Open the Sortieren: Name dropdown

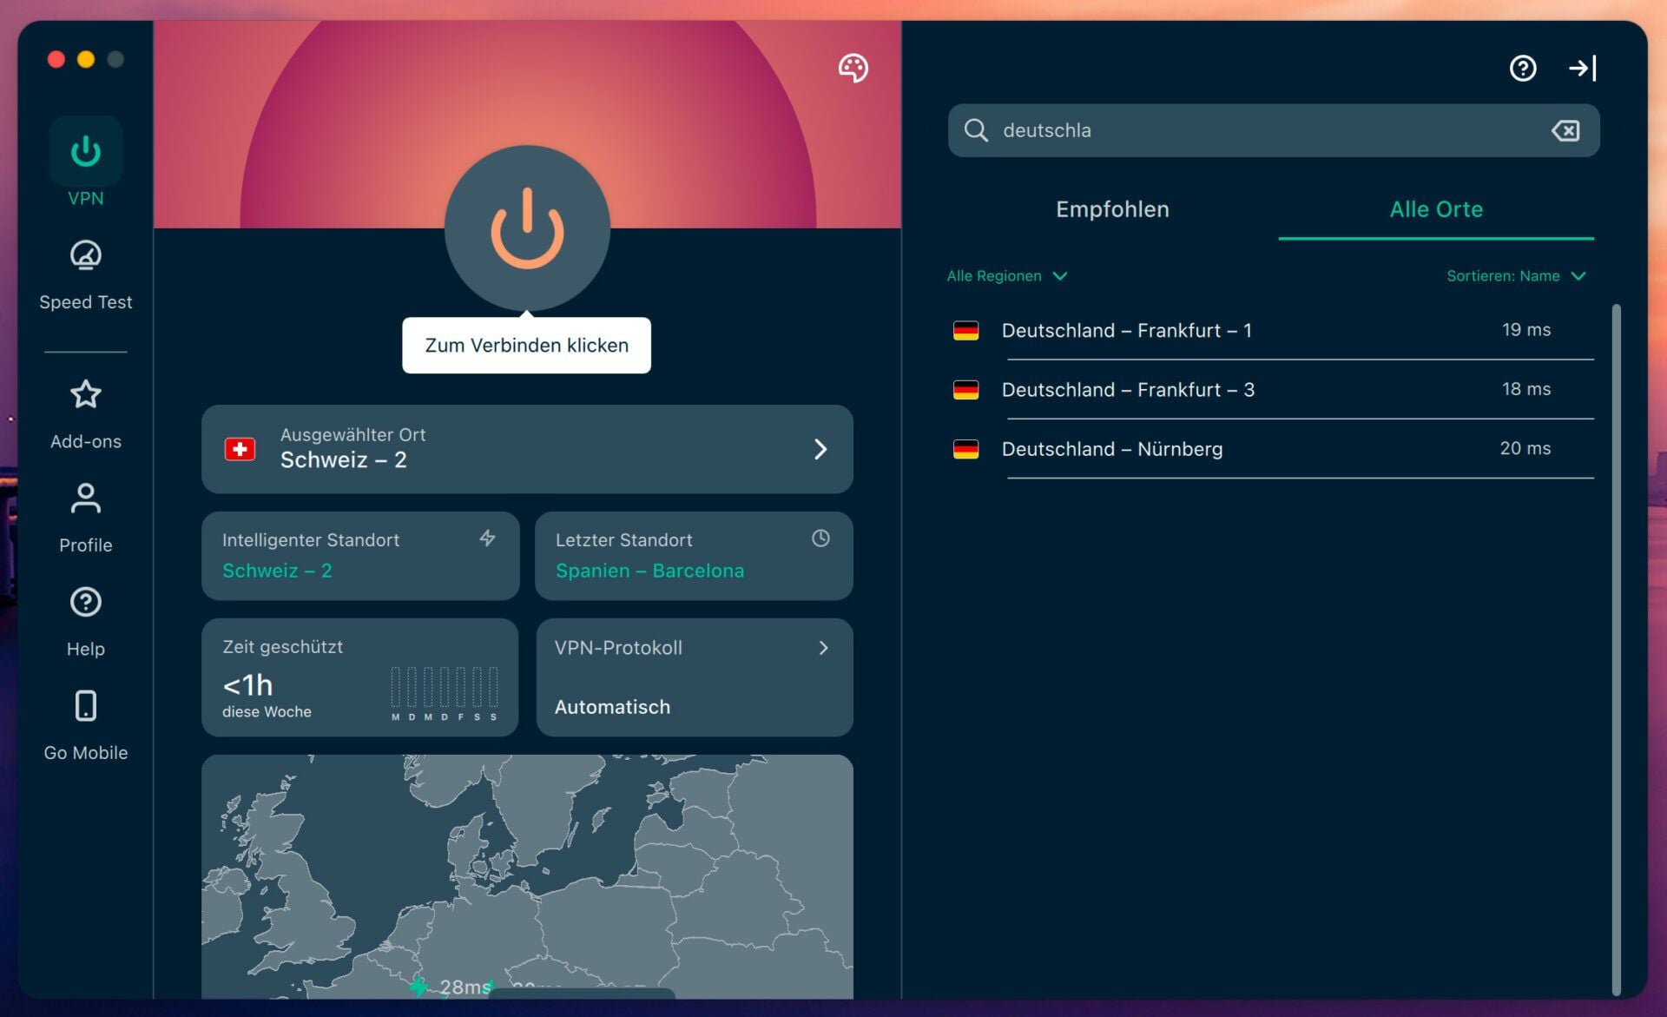[x=1515, y=275]
